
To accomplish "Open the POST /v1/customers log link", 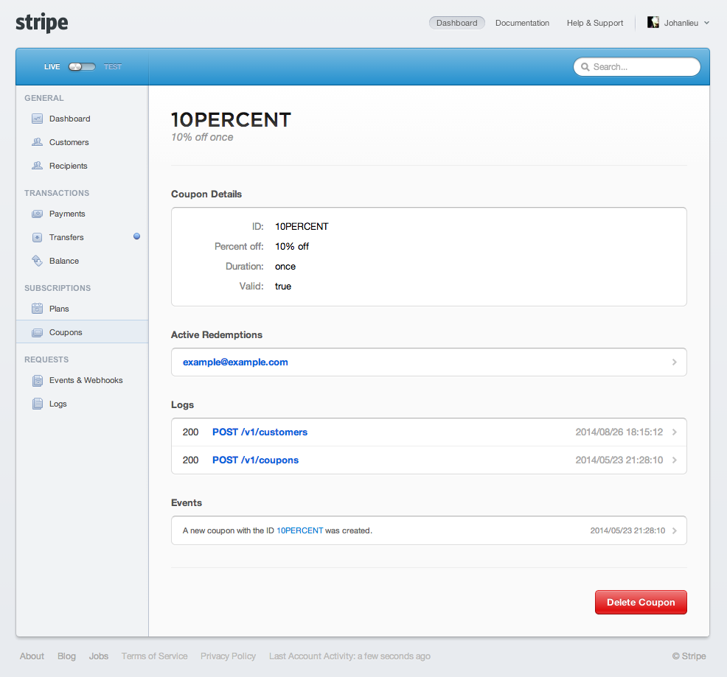I will coord(260,432).
